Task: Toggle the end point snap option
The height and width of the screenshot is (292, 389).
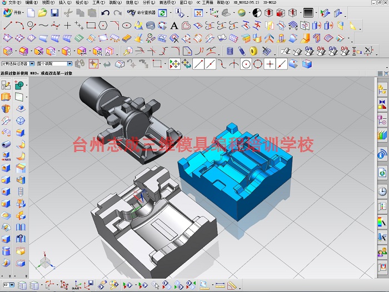Action: tap(198, 64)
